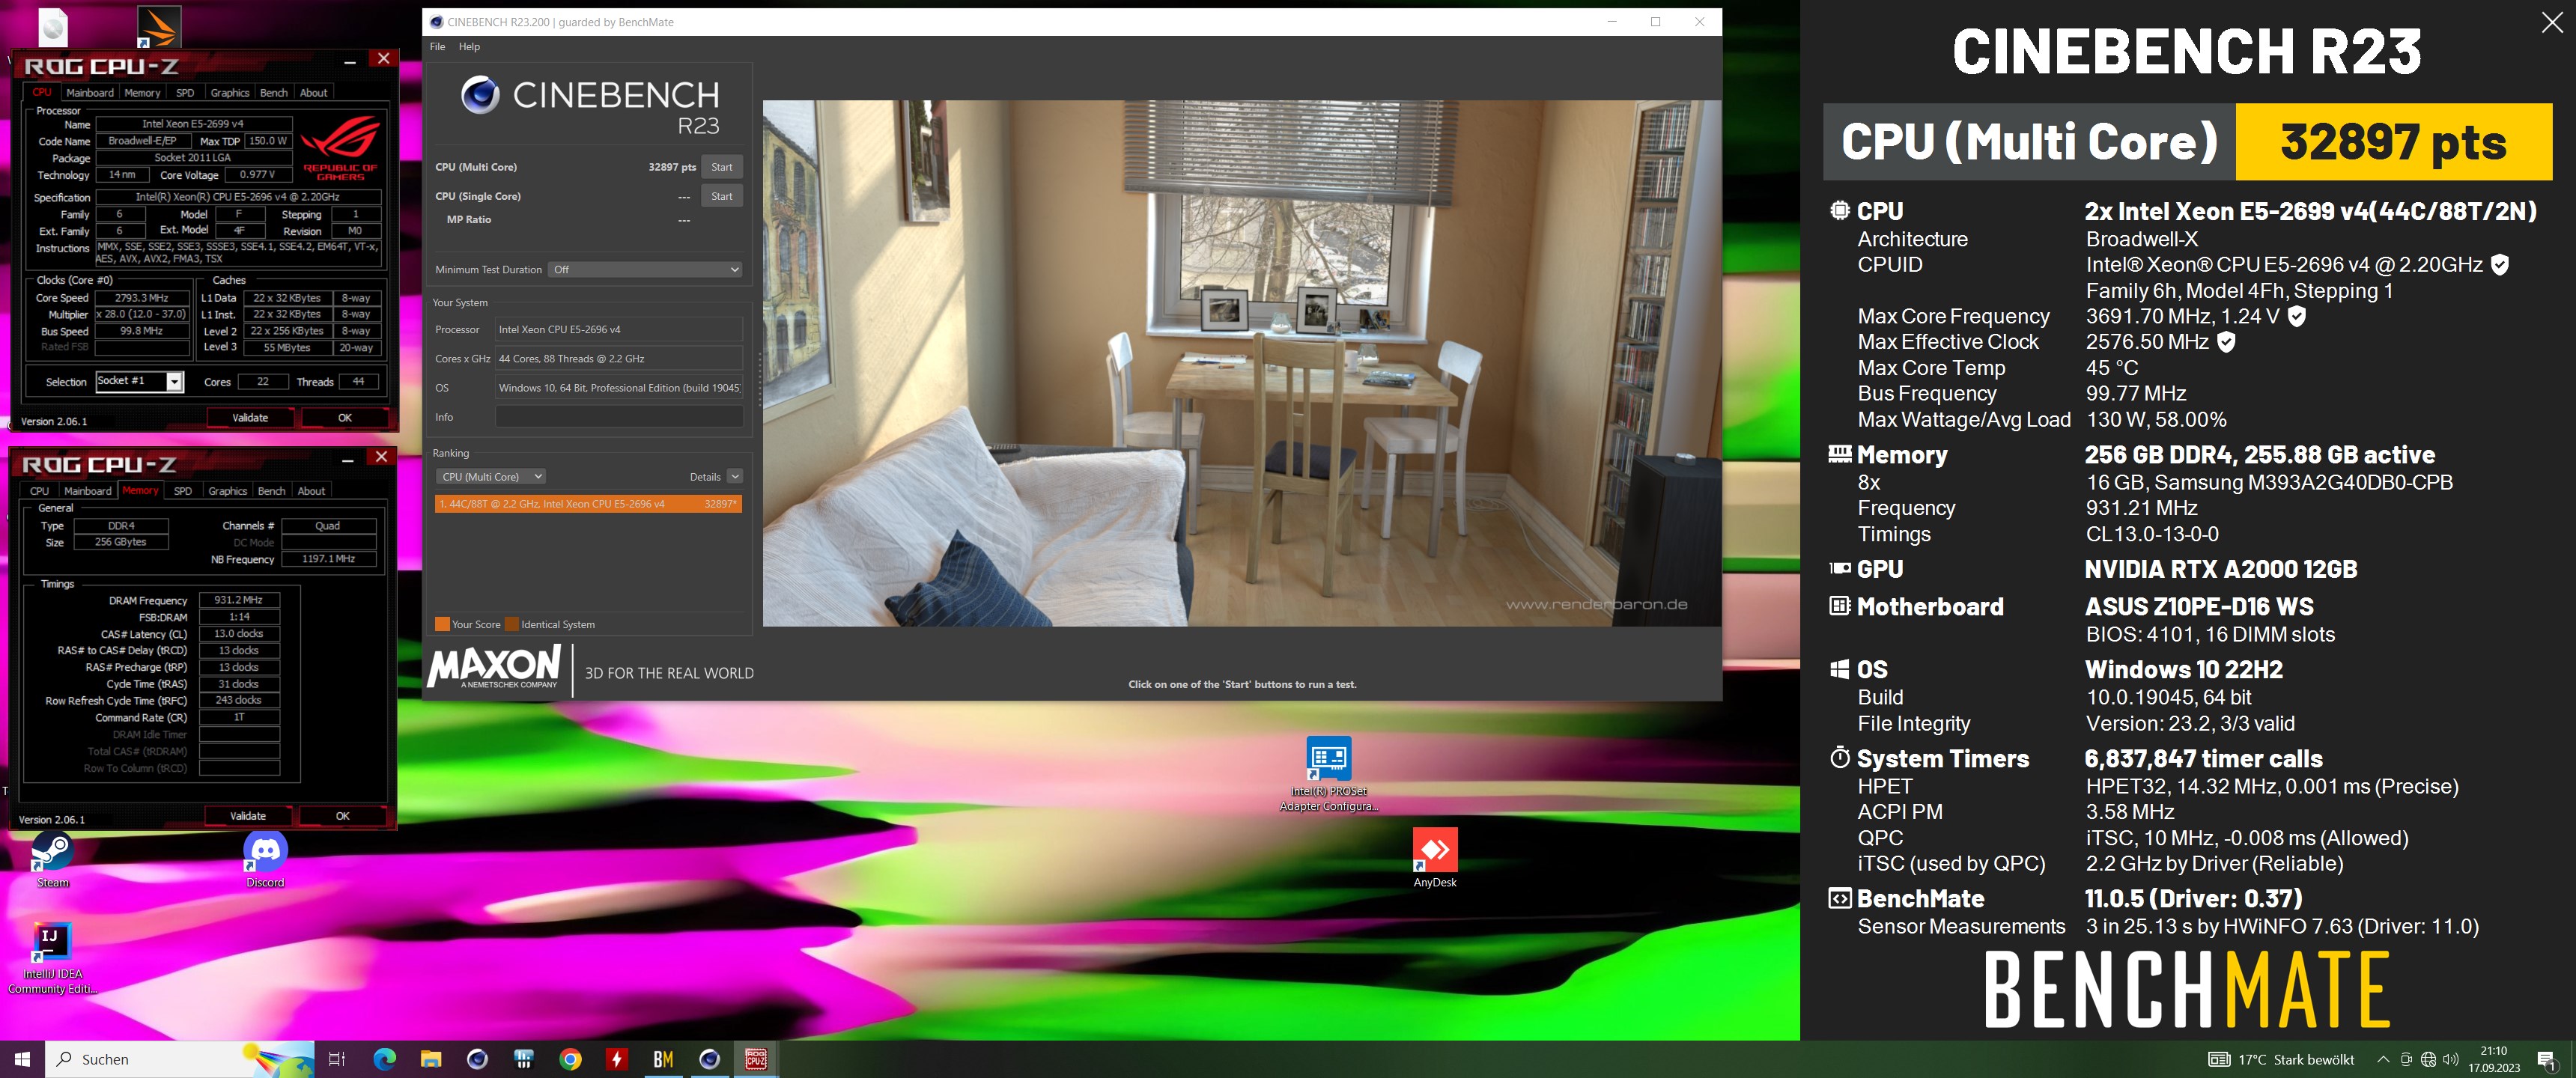Click the ASUS Z10PE-D16 WS motherboard text
Viewport: 2576px width, 1078px height.
tap(2199, 606)
